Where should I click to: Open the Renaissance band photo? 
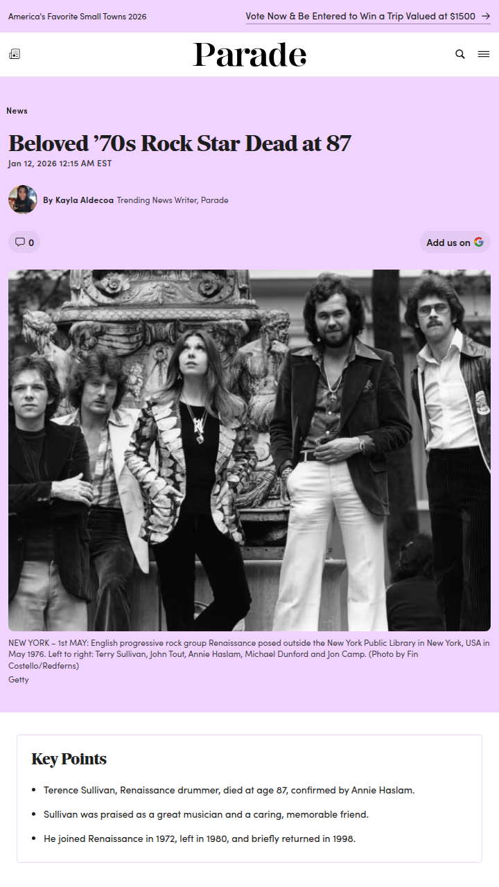click(249, 450)
